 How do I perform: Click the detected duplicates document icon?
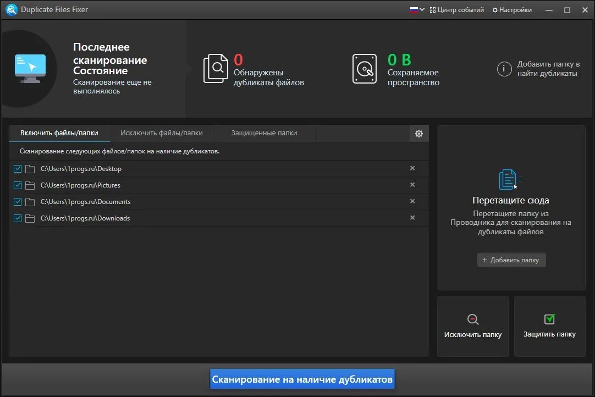coord(216,67)
